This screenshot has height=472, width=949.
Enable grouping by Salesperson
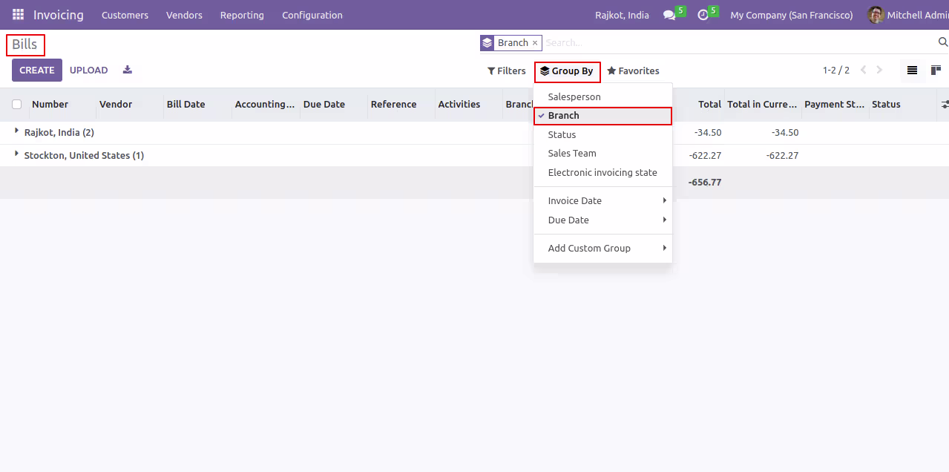coord(602,97)
